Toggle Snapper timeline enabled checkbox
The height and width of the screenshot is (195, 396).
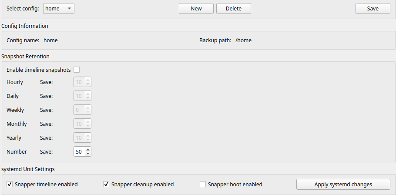pyautogui.click(x=10, y=184)
